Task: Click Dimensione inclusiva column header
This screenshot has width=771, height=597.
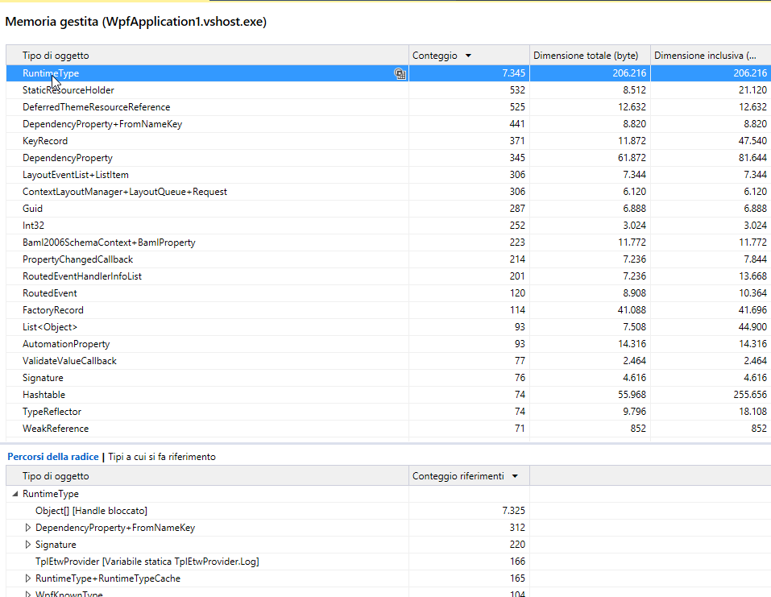Action: pos(711,56)
